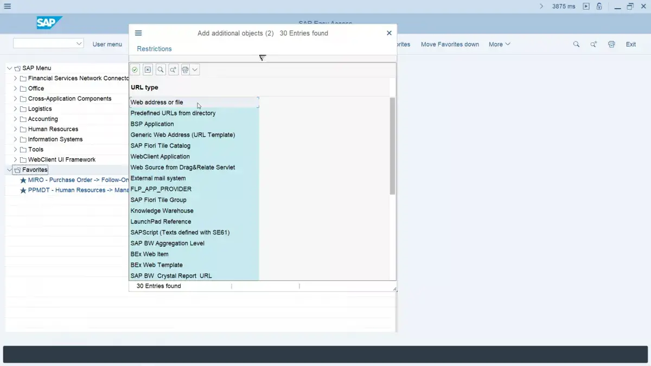Cancel with the X box icon in the dialog toolbar
The height and width of the screenshot is (366, 651).
click(148, 69)
